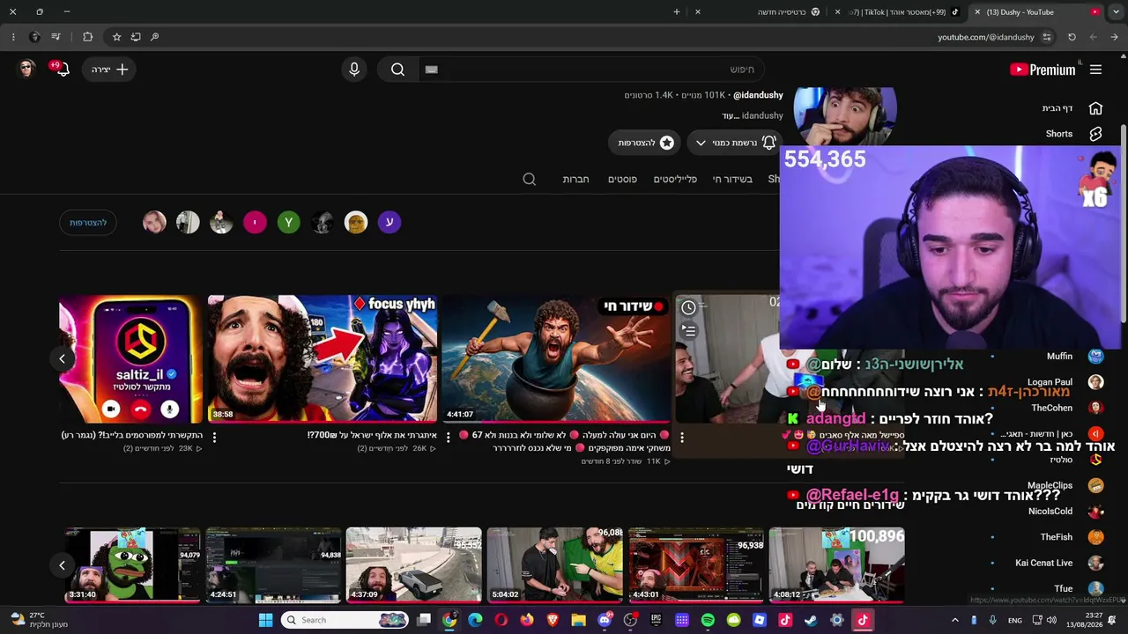Open the Members (חברות) channel tab

tap(575, 180)
